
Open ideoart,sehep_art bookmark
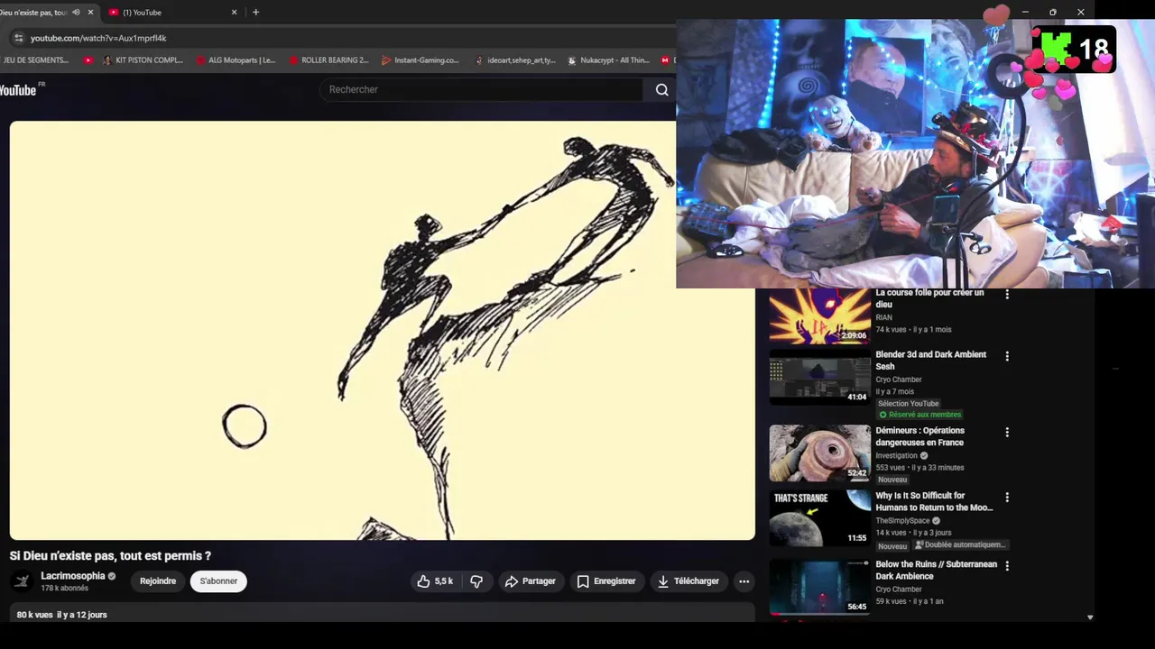point(515,60)
